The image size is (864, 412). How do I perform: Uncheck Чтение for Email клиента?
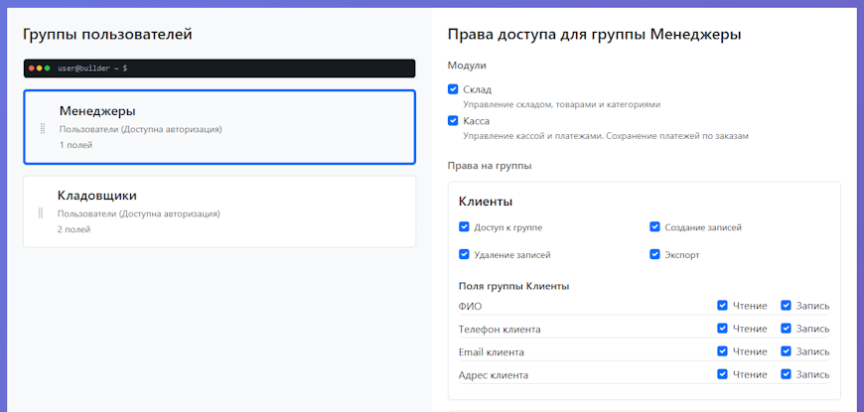pos(723,351)
